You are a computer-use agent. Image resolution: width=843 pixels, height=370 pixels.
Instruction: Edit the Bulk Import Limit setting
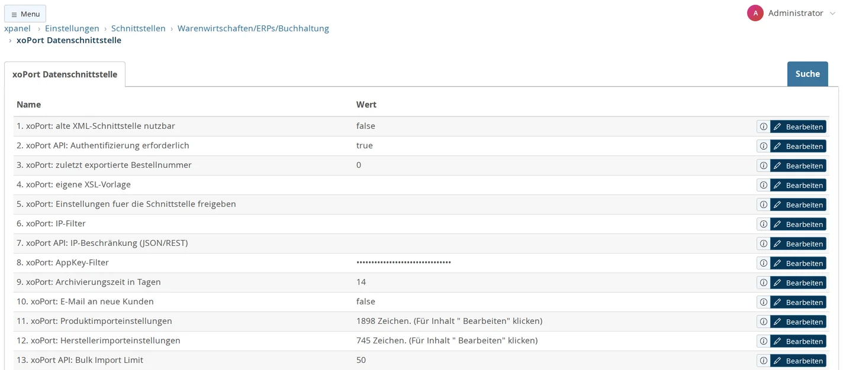click(798, 361)
